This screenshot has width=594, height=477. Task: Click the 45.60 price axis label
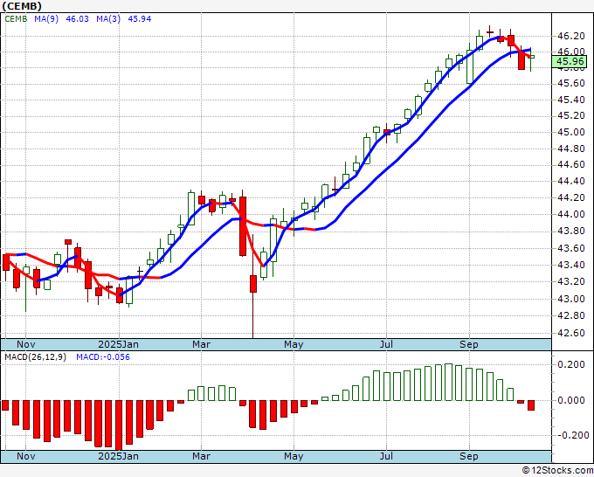571,83
